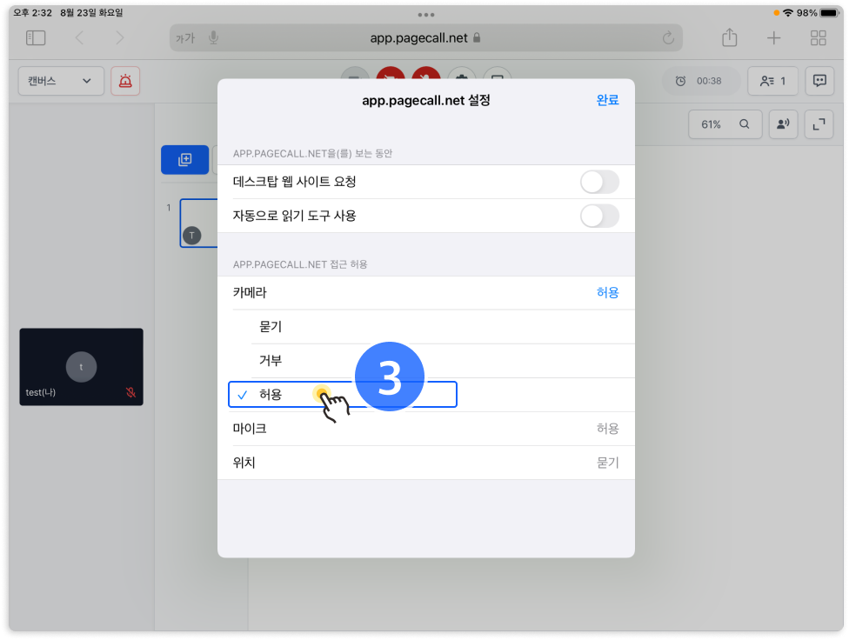Open a new tab with plus icon
Screen dimensions: 849x640
[x=773, y=38]
